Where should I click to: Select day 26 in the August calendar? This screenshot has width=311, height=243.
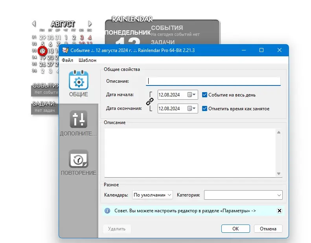(42, 64)
